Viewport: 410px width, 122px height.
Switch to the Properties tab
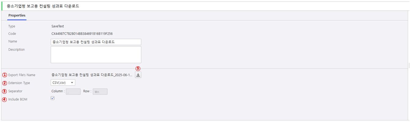coord(17,15)
